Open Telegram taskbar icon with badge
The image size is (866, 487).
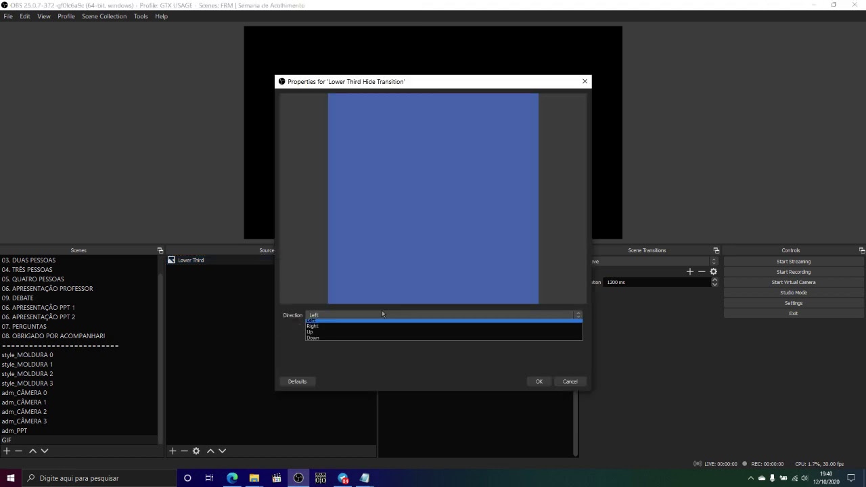coord(343,478)
